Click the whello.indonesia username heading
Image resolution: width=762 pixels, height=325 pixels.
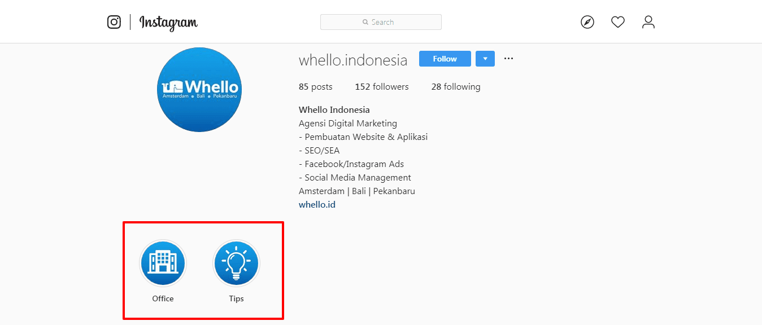tap(353, 60)
